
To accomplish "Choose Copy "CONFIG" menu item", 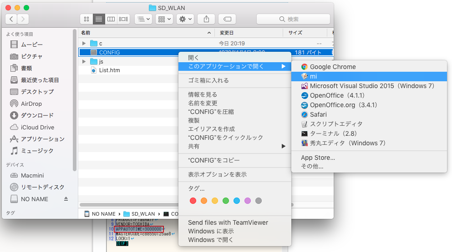I will [234, 160].
